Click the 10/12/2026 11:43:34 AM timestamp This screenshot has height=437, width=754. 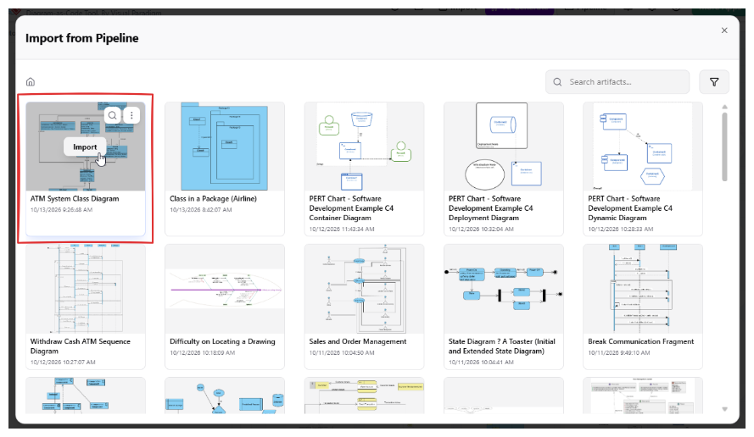pyautogui.click(x=342, y=229)
